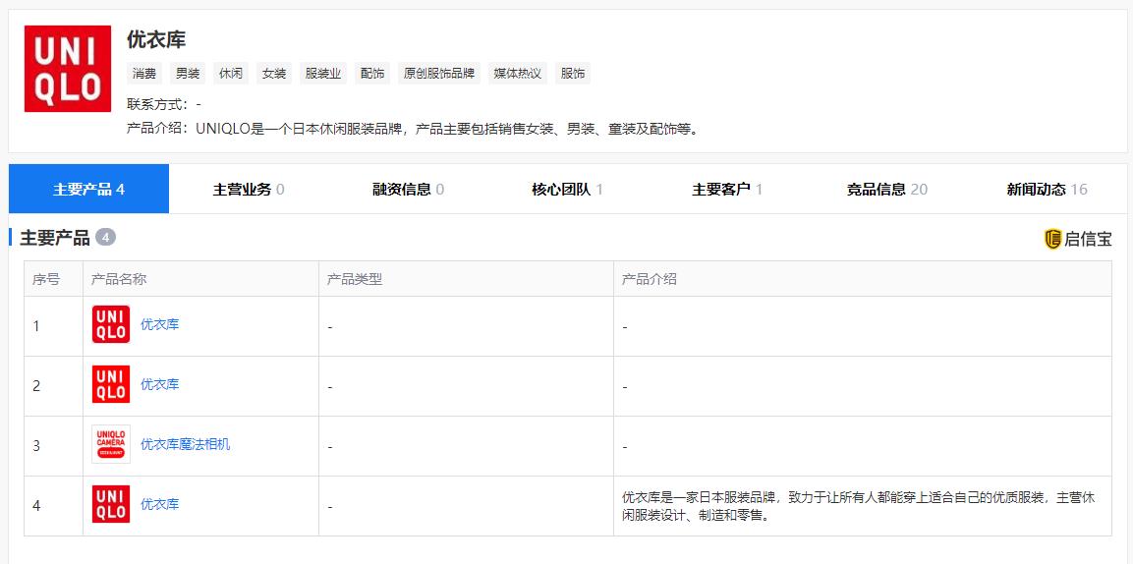View the 主要客户 tab
The width and height of the screenshot is (1133, 564).
(727, 189)
